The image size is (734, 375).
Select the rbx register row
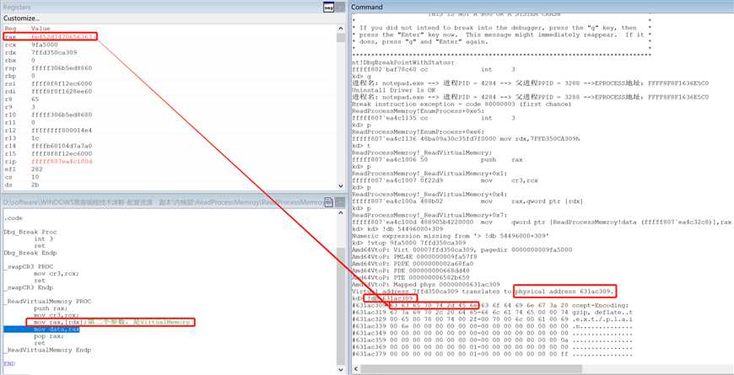tap(169, 61)
